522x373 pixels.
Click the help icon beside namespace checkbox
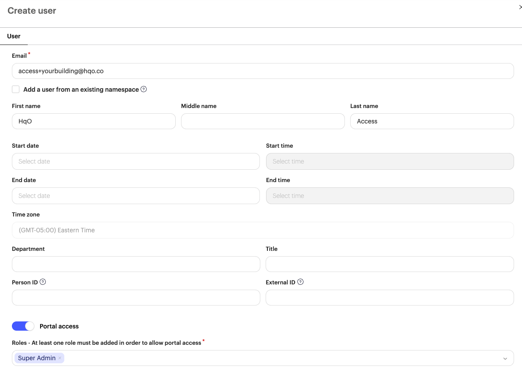(144, 90)
